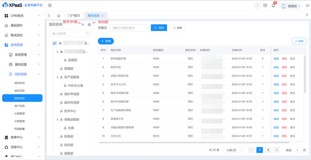
Task: Select 海外市场部 in the org tree
Action: (x=72, y=94)
